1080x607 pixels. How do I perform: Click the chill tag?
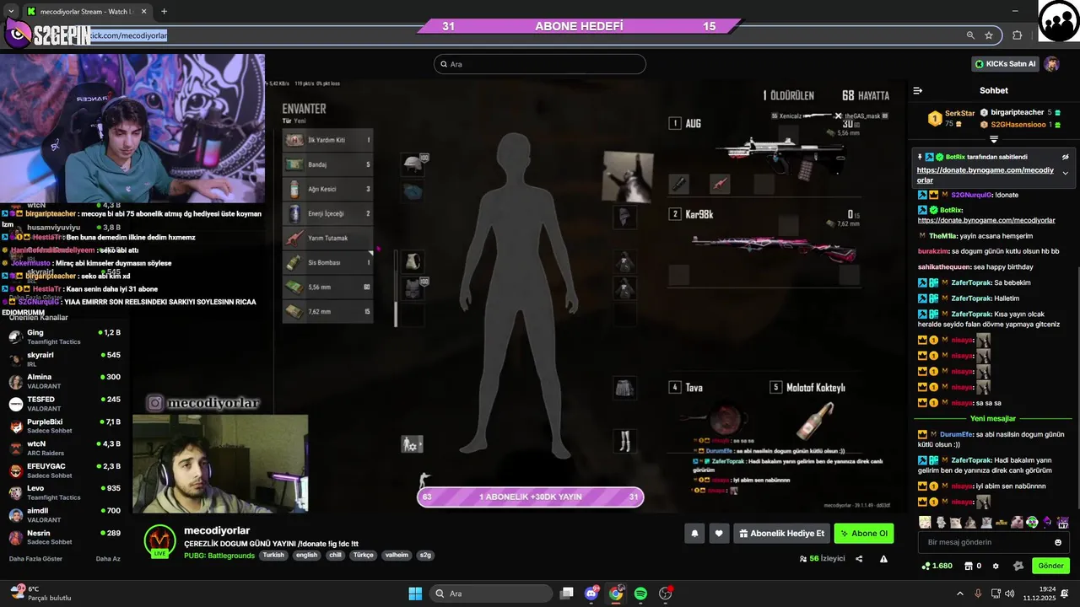click(x=335, y=556)
